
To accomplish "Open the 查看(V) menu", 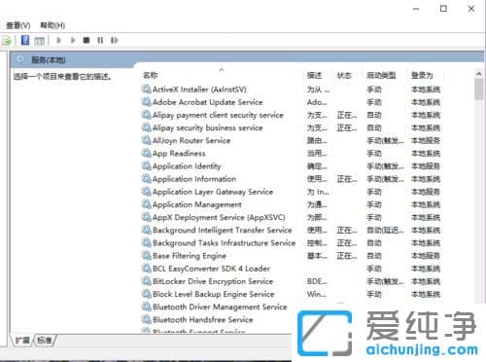I will pyautogui.click(x=18, y=25).
